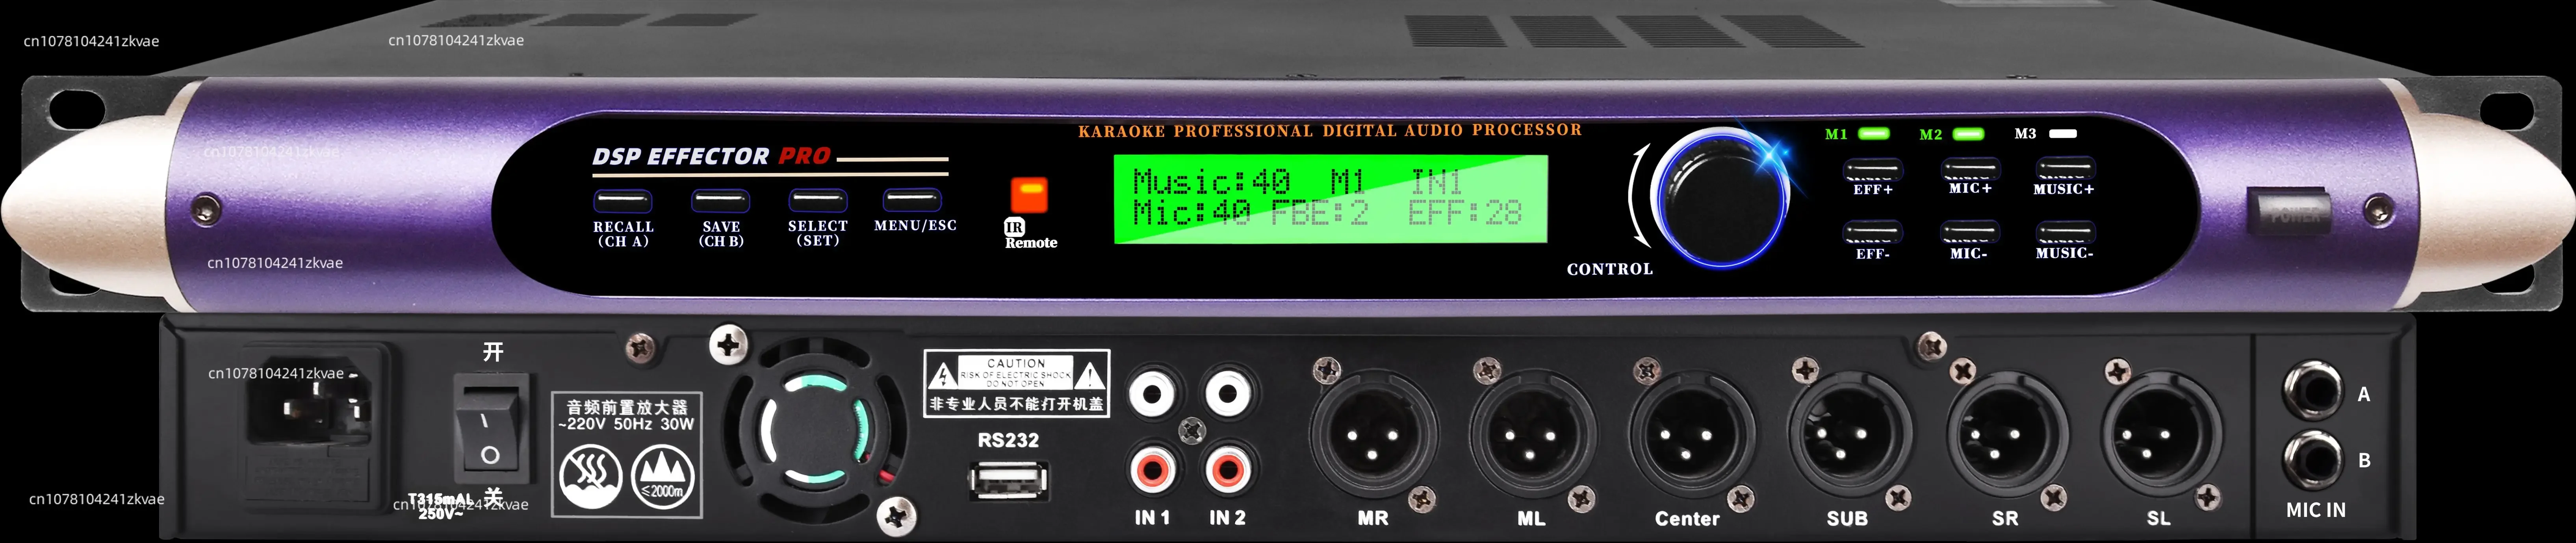Click the 'RS232' label
The image size is (2576, 543).
point(1008,440)
